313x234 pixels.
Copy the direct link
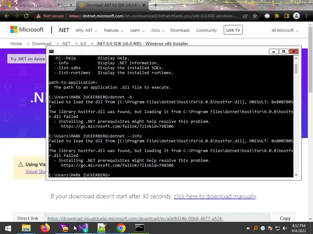[285, 218]
